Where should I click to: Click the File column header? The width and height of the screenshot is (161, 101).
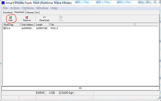[92, 25]
